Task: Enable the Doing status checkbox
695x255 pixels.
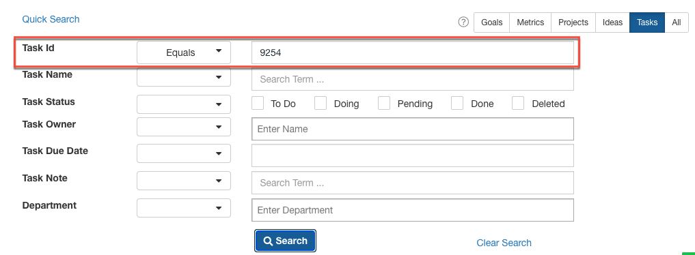Action: click(321, 104)
